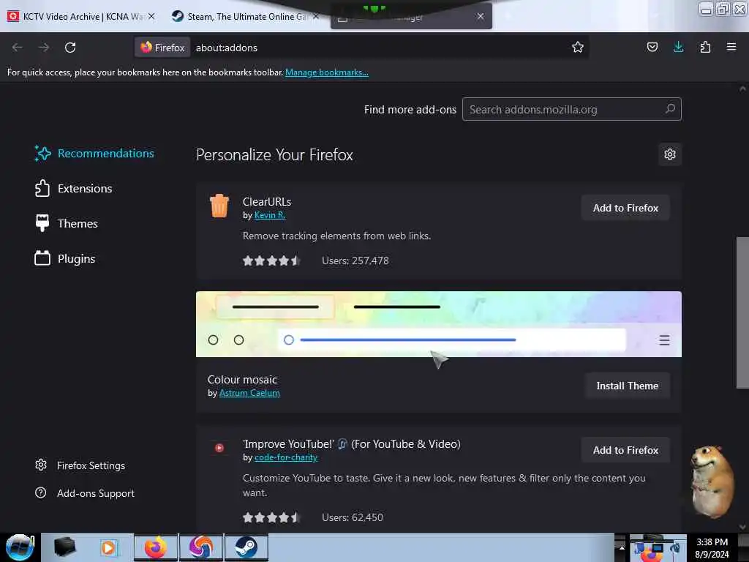
Task: Click the scrollbar up arrow
Action: coord(742,89)
